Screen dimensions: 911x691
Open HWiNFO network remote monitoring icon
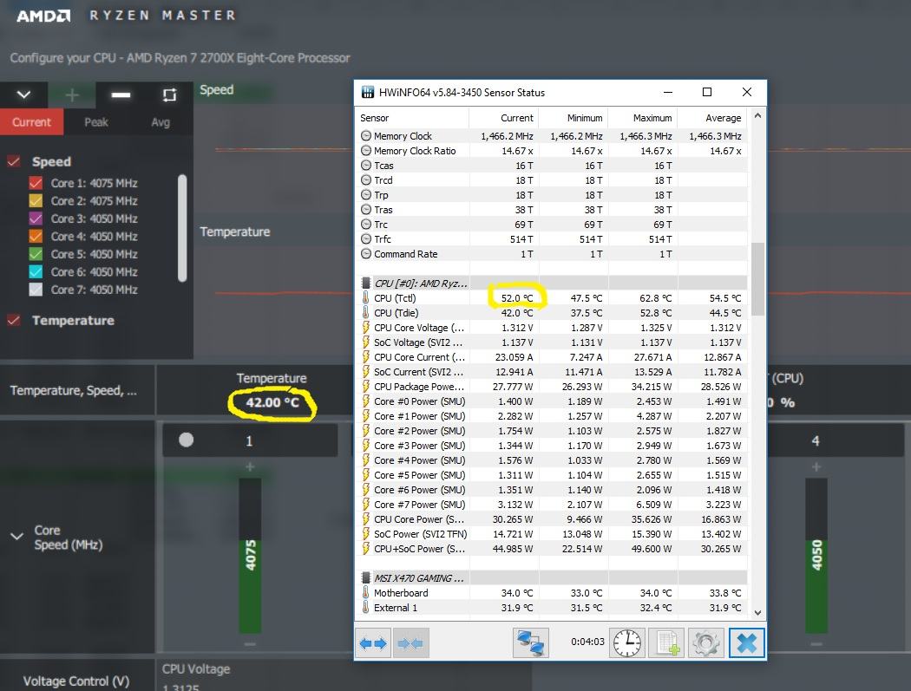530,642
